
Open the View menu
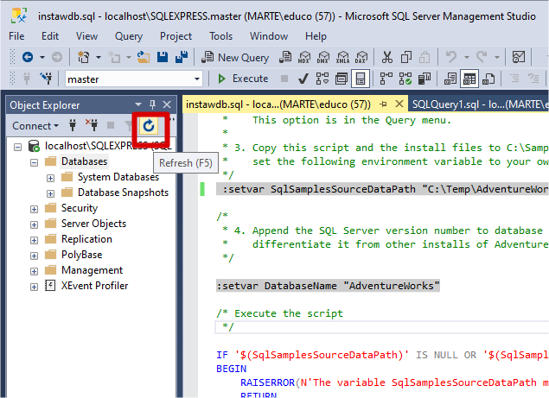point(86,36)
